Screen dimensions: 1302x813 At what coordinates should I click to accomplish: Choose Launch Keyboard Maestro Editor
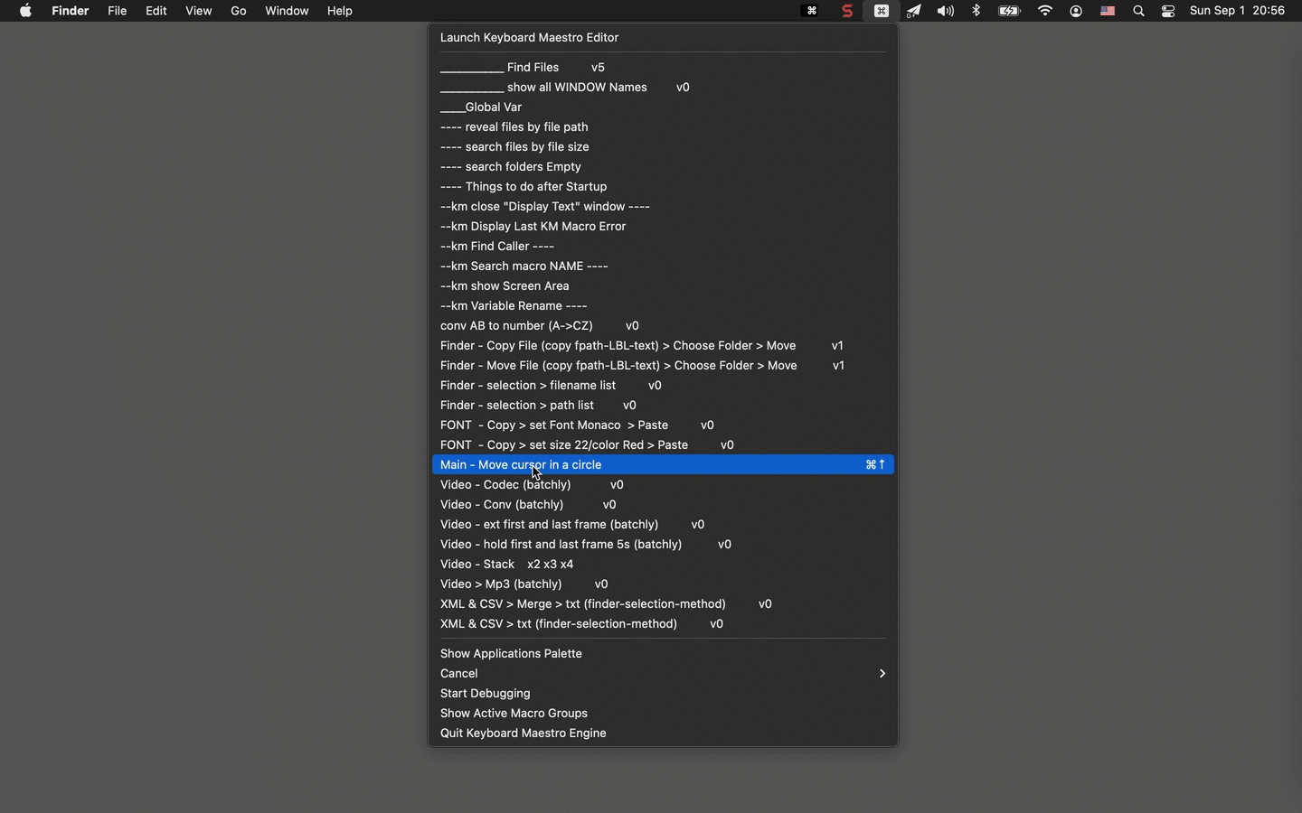pyautogui.click(x=663, y=38)
